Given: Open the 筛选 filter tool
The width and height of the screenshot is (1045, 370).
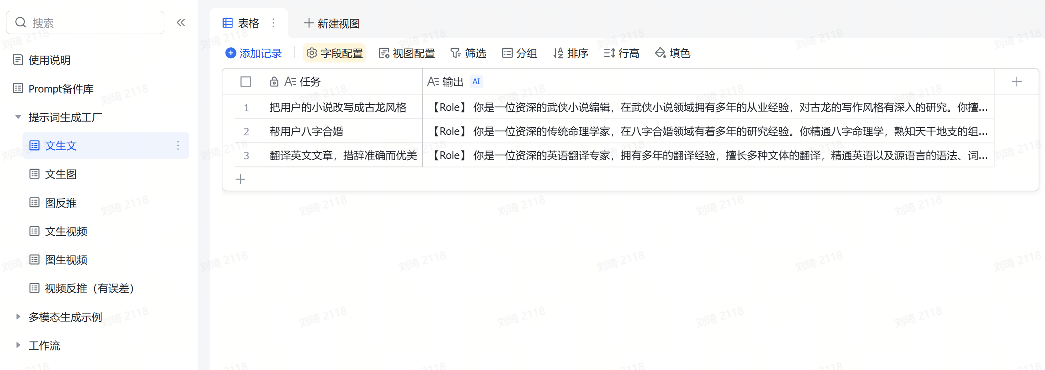Looking at the screenshot, I should coord(468,53).
